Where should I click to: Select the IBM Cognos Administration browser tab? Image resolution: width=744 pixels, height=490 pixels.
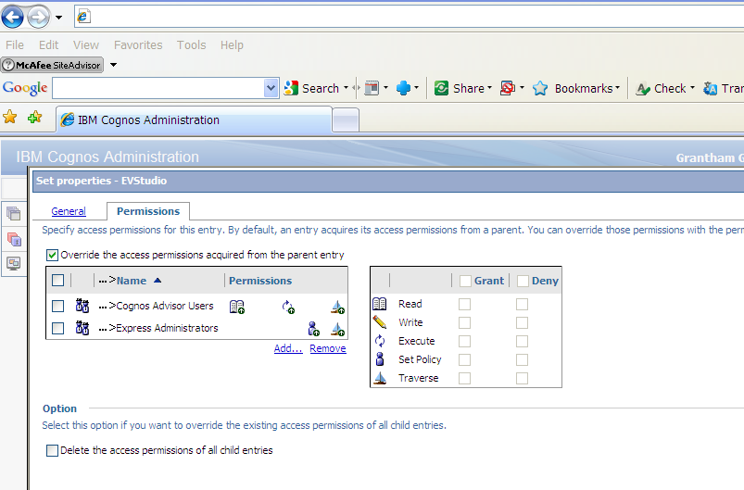[x=194, y=120]
